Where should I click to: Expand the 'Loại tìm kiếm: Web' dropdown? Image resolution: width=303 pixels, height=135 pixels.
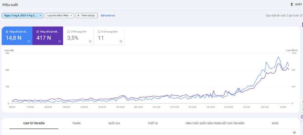click(59, 15)
